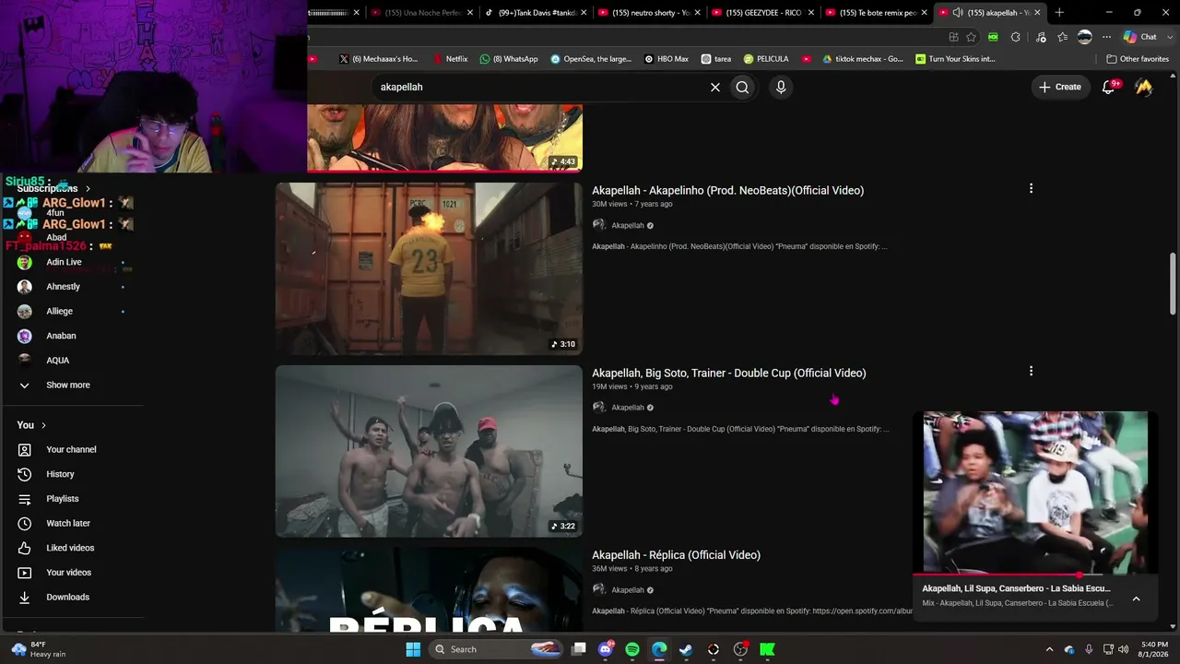
Task: Open Anaban subscription channel
Action: tap(61, 336)
